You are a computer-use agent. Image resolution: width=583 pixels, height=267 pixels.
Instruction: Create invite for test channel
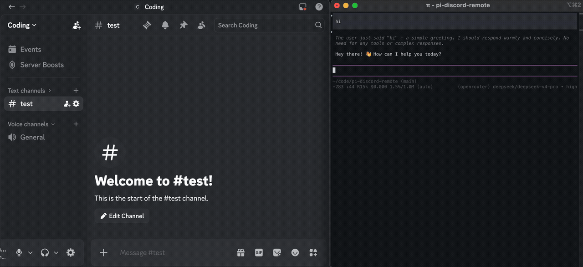(x=67, y=104)
